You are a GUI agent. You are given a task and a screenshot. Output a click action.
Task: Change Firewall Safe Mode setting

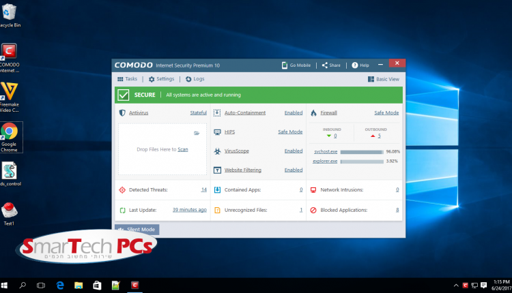386,112
